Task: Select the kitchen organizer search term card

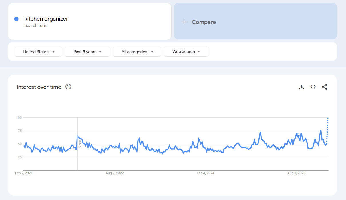Action: click(x=90, y=21)
